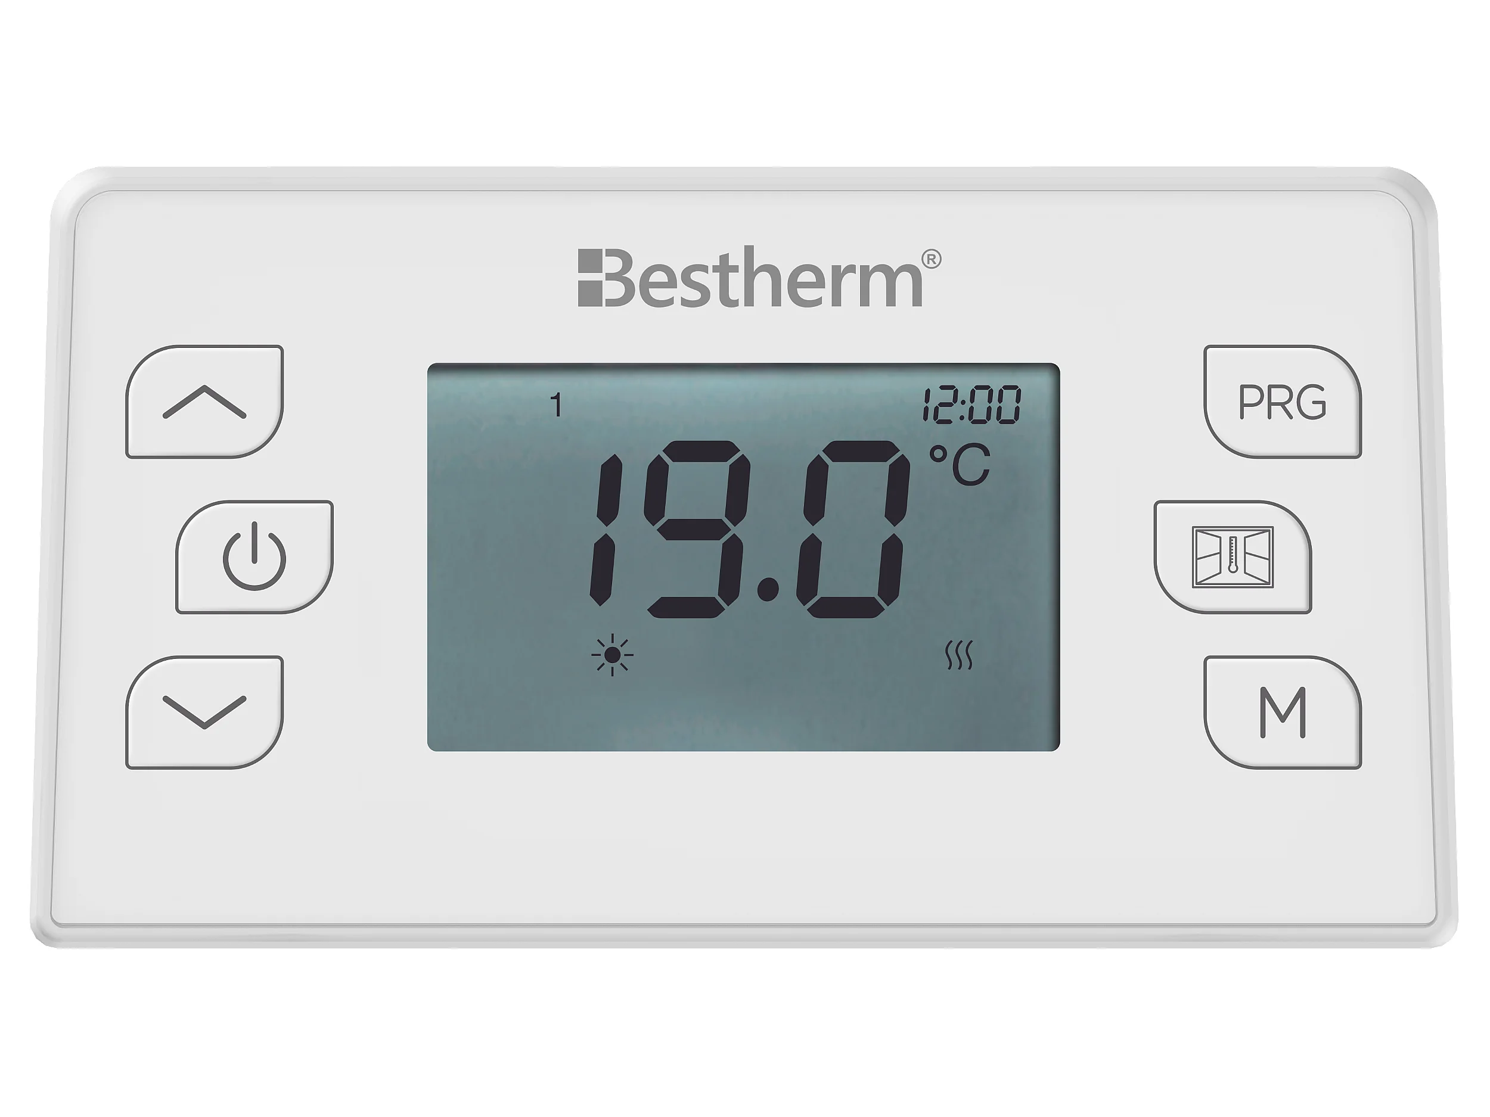Screen dimensions: 1490x1117
Task: Click the day number 1 indicator
Action: click(x=555, y=405)
